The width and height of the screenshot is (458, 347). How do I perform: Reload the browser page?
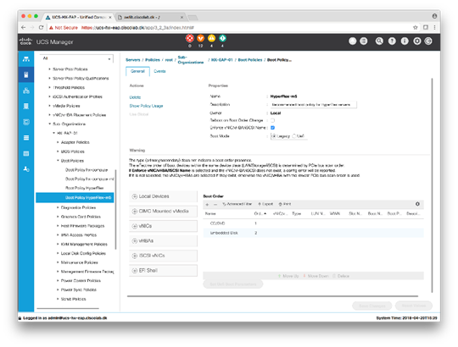(x=42, y=27)
